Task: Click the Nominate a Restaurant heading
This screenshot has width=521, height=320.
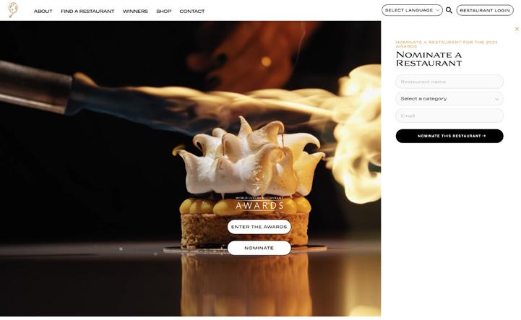Action: click(429, 59)
